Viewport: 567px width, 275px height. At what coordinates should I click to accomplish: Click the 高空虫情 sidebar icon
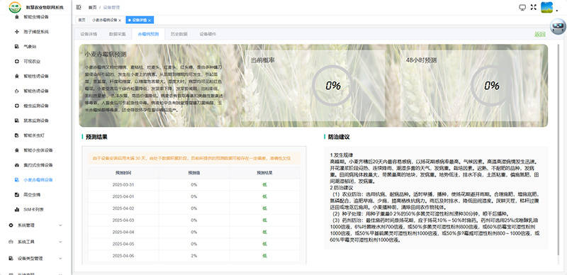[x=16, y=195]
